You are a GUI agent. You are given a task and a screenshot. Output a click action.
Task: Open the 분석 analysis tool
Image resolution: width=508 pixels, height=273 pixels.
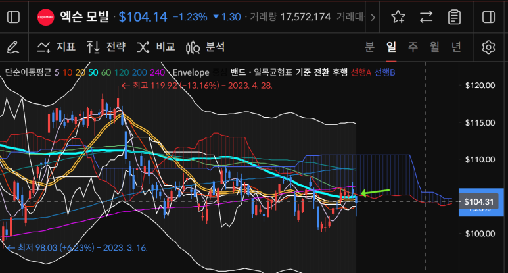[206, 47]
